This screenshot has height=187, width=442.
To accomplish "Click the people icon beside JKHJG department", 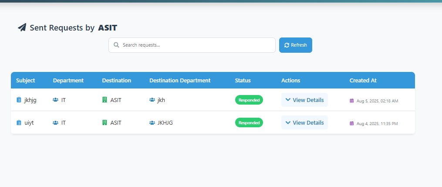I will click(152, 122).
